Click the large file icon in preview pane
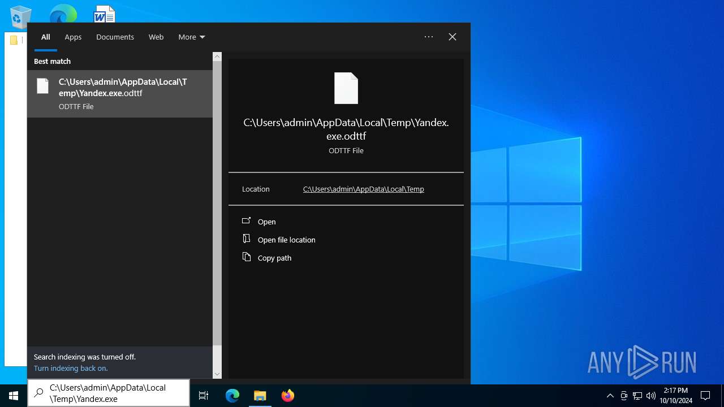 click(x=346, y=88)
